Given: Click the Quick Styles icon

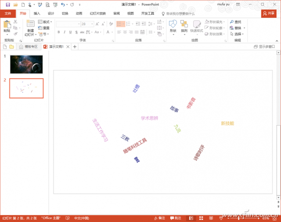Looking at the screenshot, I should [197, 24].
